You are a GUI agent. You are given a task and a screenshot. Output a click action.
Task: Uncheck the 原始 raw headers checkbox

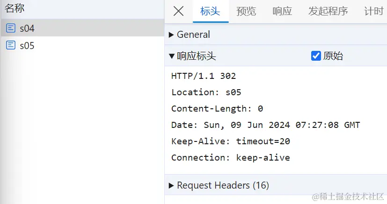[x=316, y=56]
